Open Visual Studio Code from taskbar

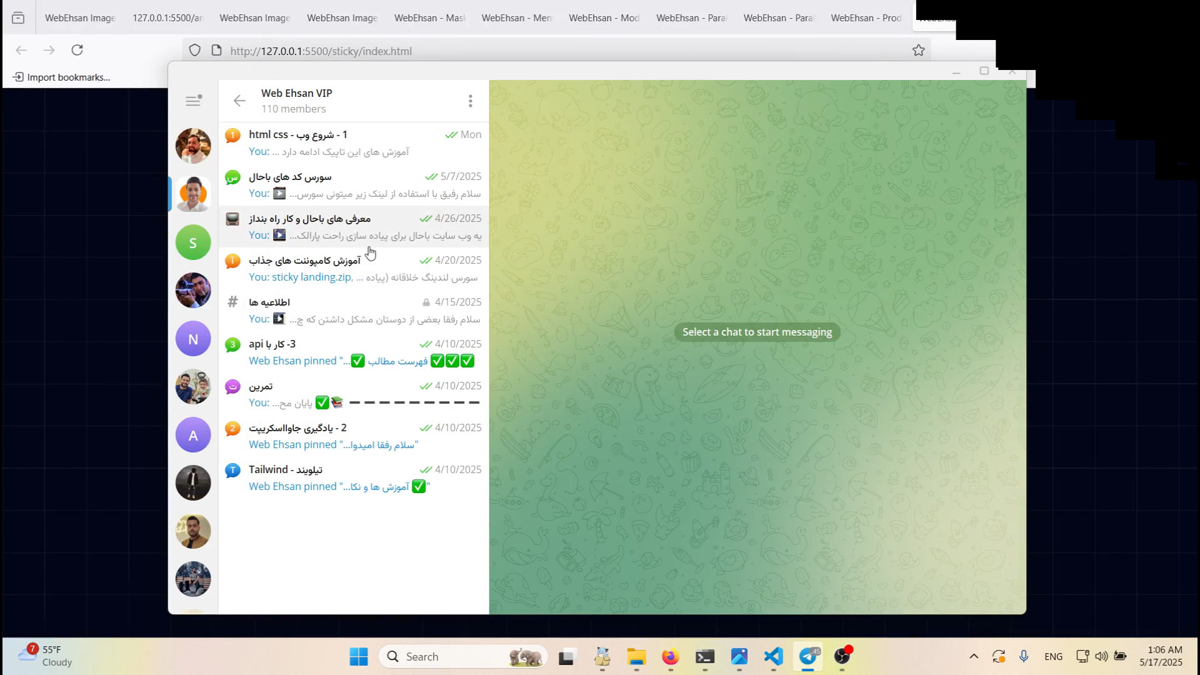coord(773,656)
